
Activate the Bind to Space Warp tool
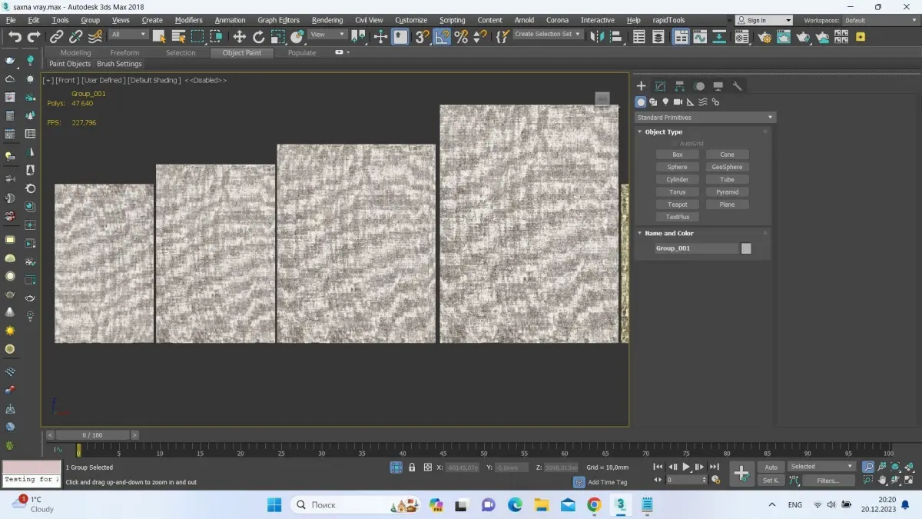coord(95,36)
